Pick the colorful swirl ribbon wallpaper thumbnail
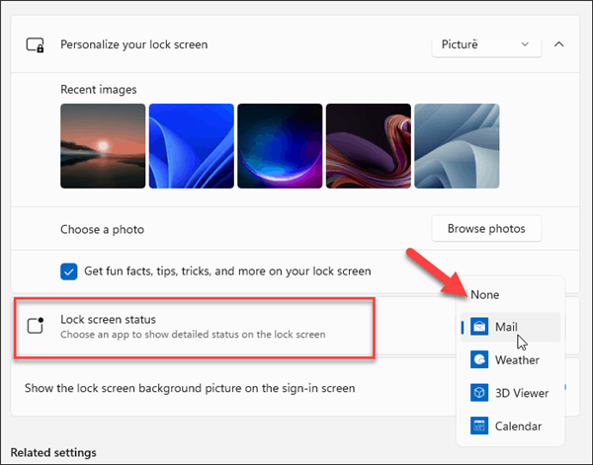This screenshot has height=465, width=593. pos(368,146)
